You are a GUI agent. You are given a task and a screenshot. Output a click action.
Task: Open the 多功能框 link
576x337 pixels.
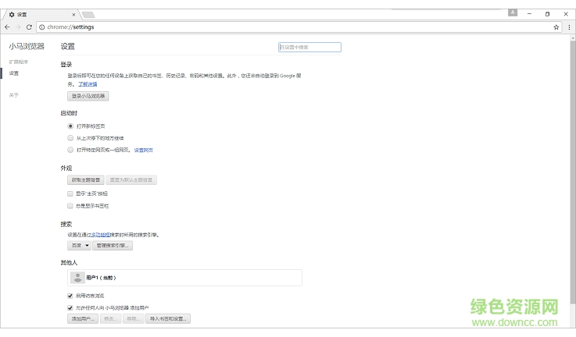(100, 235)
